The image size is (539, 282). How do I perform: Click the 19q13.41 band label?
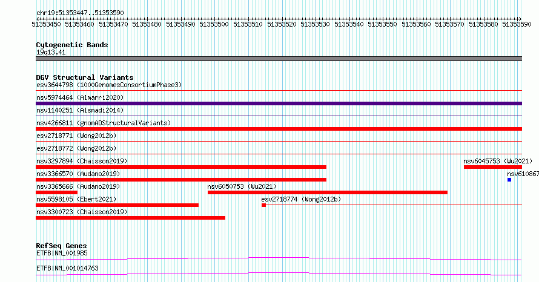pos(51,52)
